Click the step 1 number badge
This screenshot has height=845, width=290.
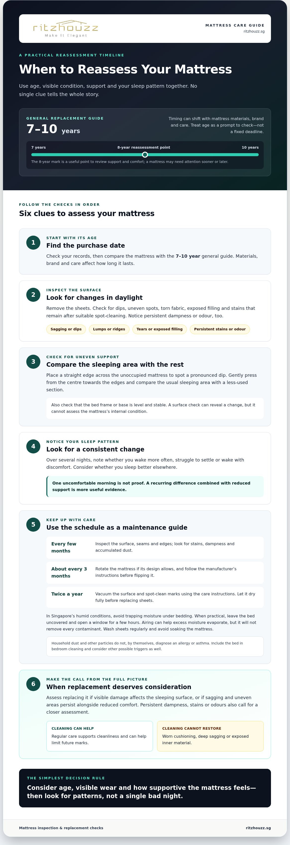[x=33, y=242]
